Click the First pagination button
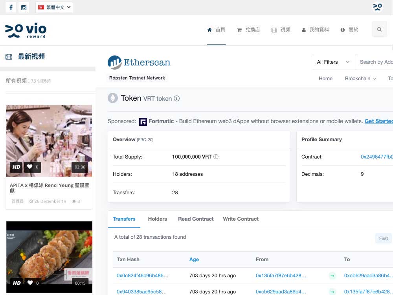This screenshot has height=295, width=393. [384, 238]
